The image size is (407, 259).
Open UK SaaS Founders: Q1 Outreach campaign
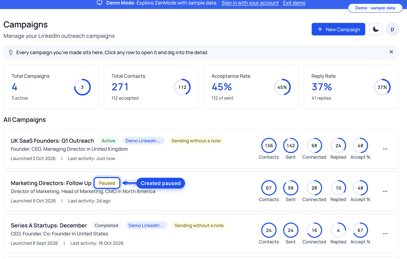pyautogui.click(x=52, y=141)
